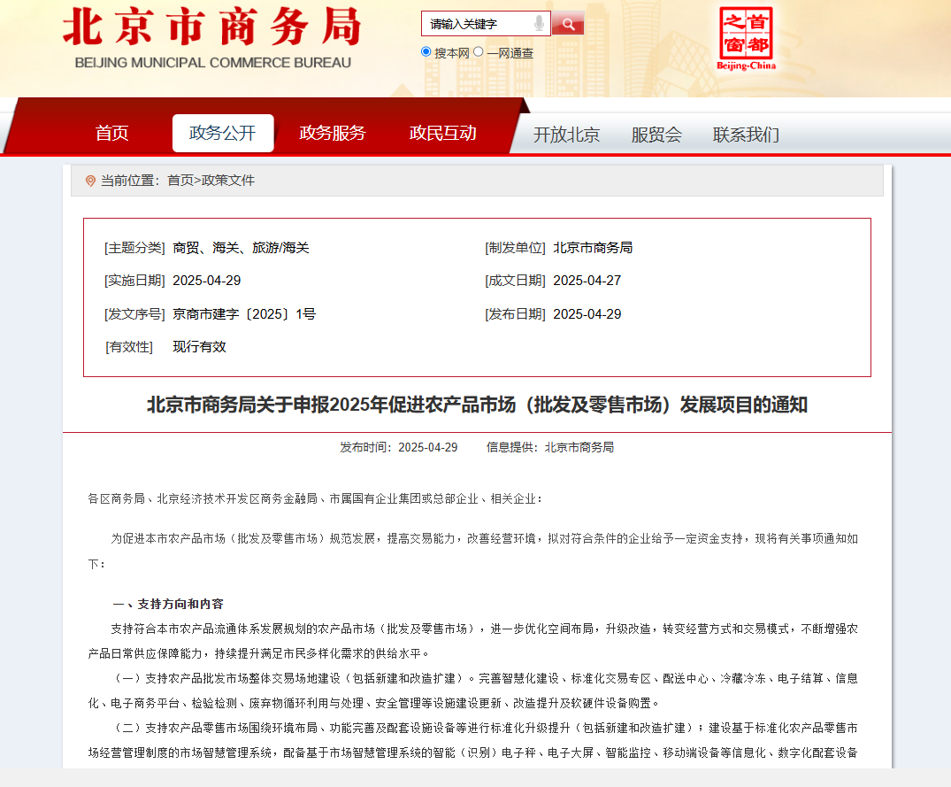Click the location pin icon beside 当前位置
Viewport: 951px width, 787px height.
click(90, 181)
